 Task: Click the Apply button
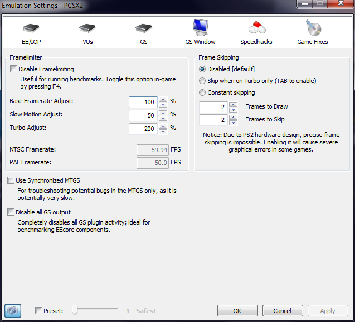tap(328, 311)
